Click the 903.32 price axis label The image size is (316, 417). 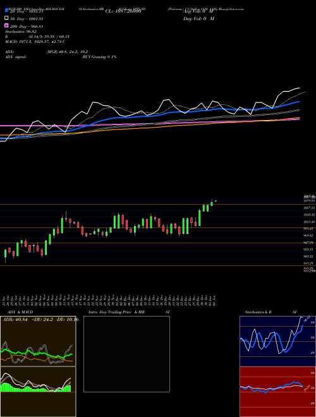coord(309,257)
